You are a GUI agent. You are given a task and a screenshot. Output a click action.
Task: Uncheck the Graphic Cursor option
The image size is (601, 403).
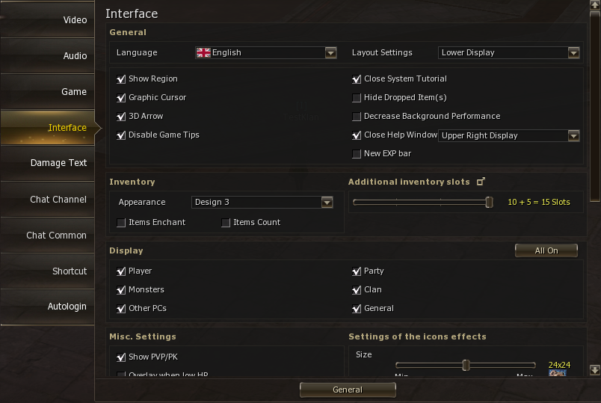pyautogui.click(x=121, y=98)
